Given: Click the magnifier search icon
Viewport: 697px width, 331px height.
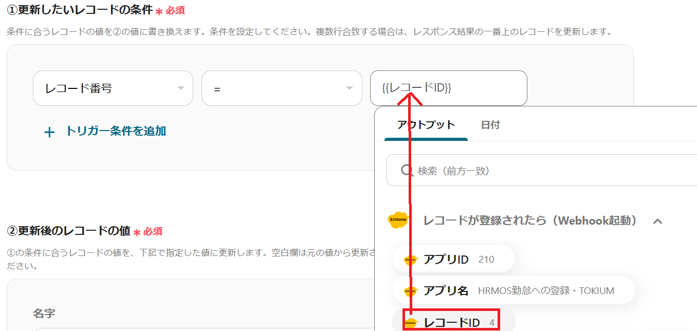Looking at the screenshot, I should (407, 170).
